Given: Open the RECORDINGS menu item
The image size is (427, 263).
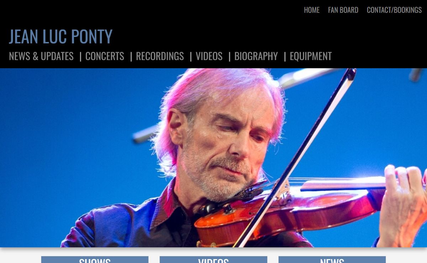Looking at the screenshot, I should pos(160,56).
